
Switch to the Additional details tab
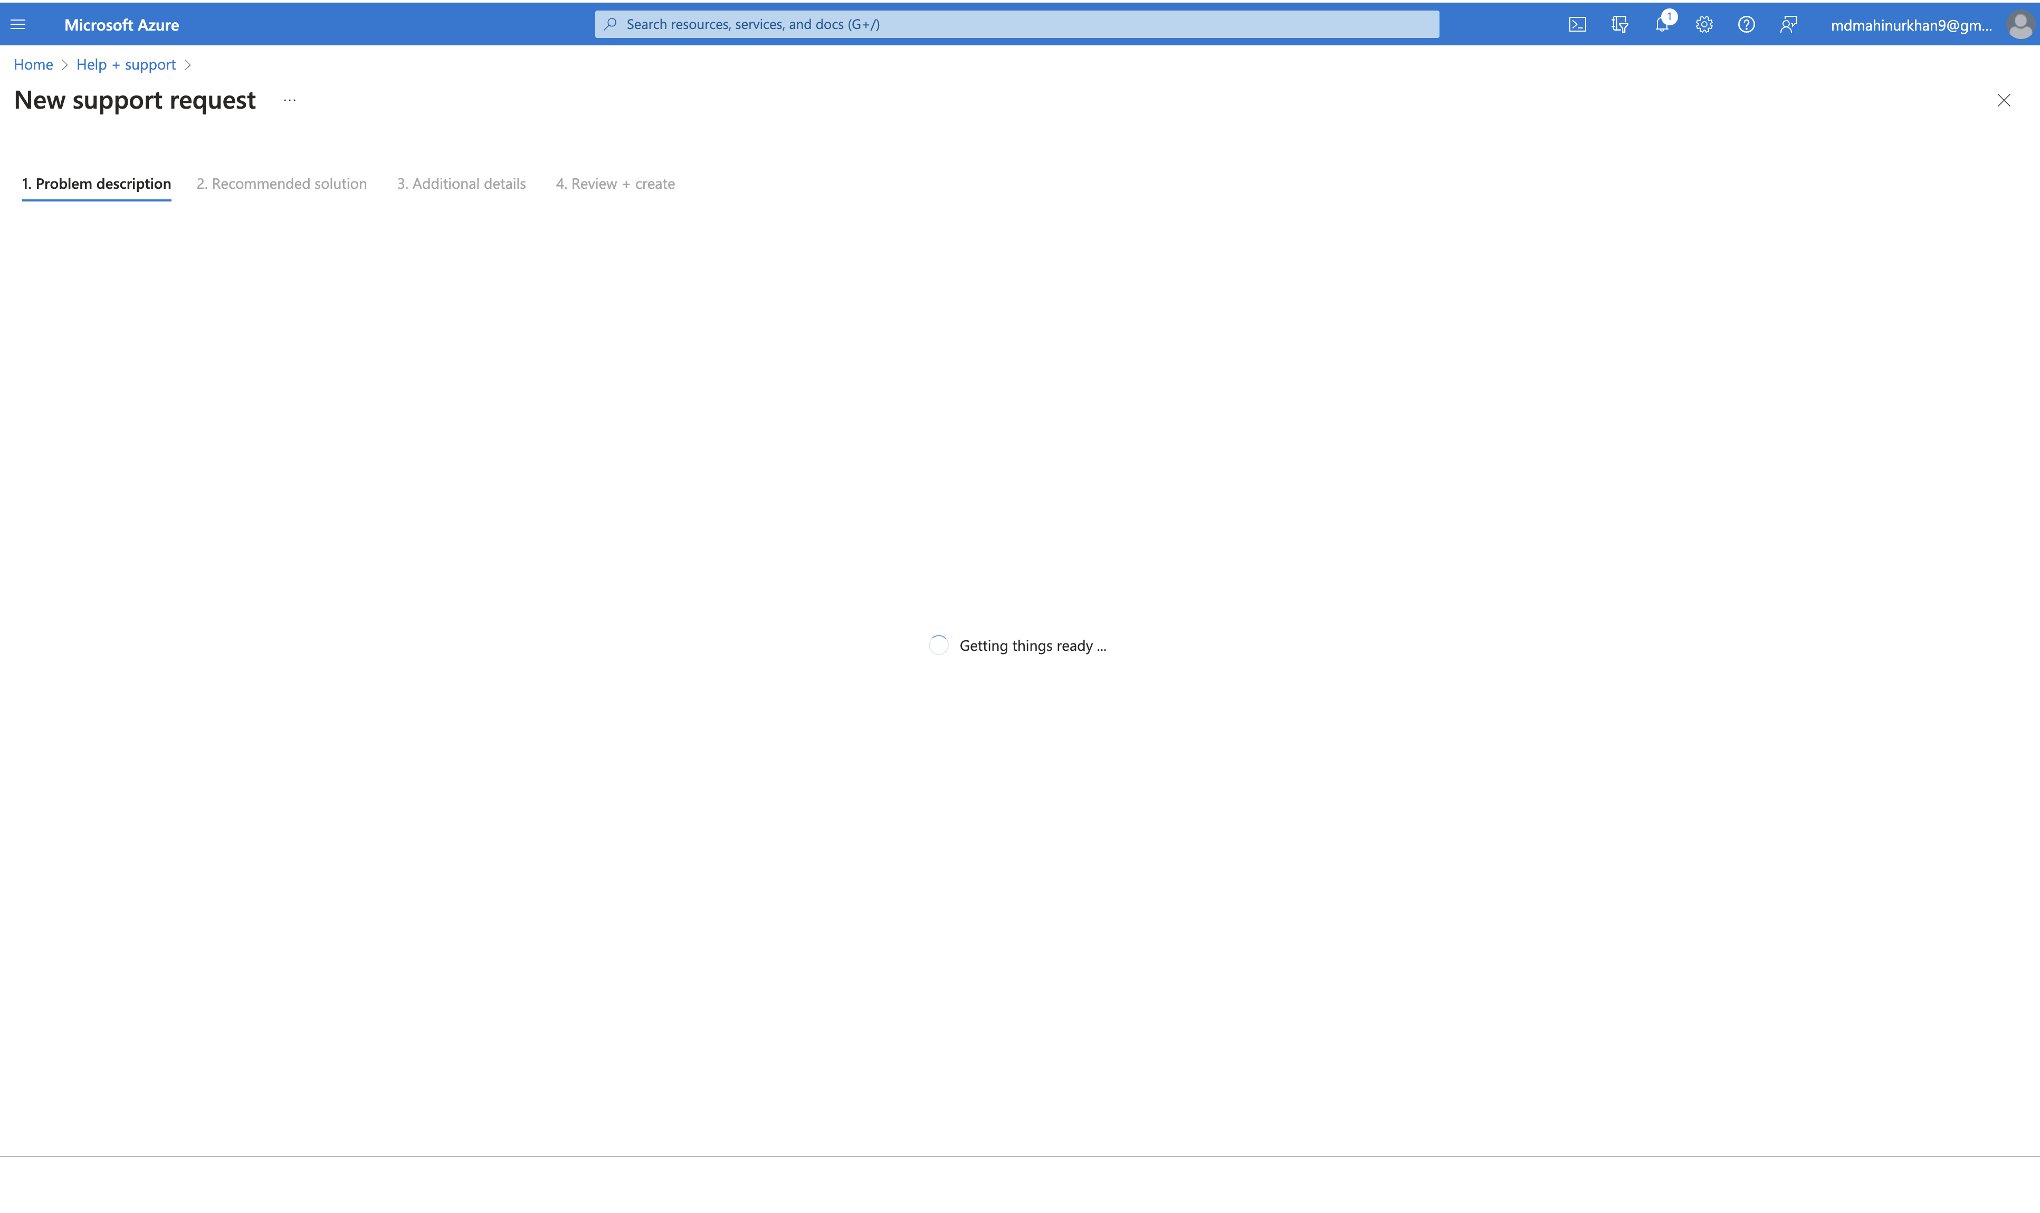[460, 183]
